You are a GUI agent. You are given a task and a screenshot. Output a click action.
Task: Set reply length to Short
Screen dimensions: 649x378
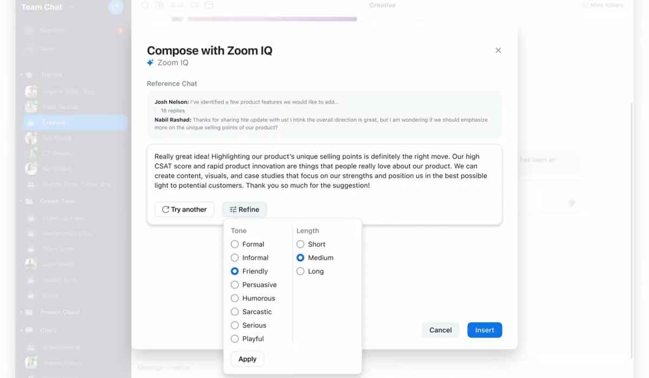[x=301, y=244]
